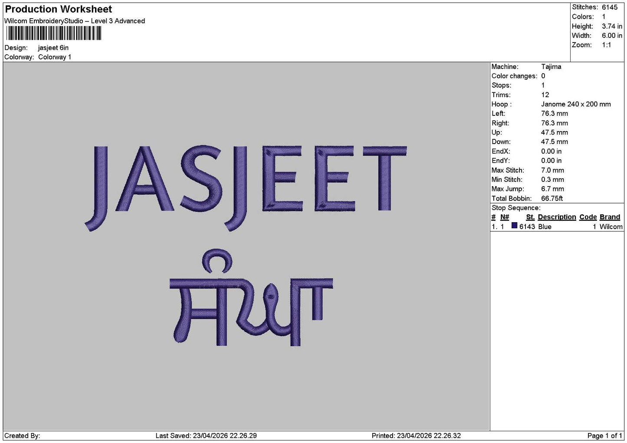
Task: Select the embroidered Punjabi lettering in the preview
Action: 251,298
